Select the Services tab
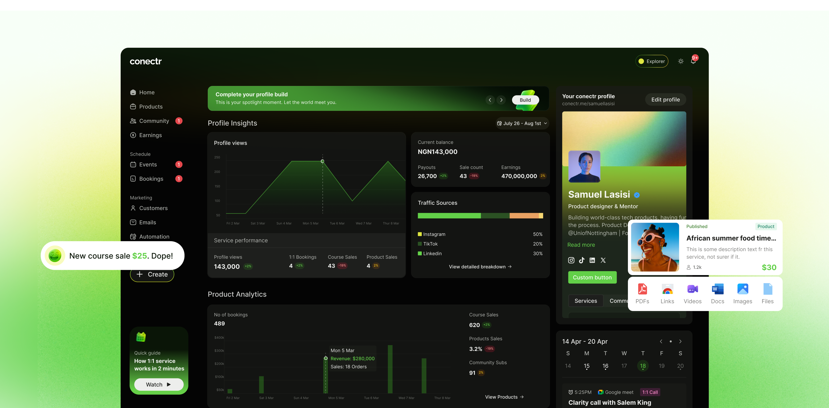The image size is (829, 408). pyautogui.click(x=586, y=300)
